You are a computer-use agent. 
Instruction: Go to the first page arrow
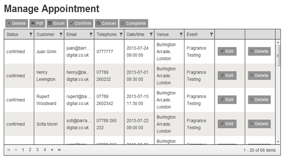[x=9, y=150]
